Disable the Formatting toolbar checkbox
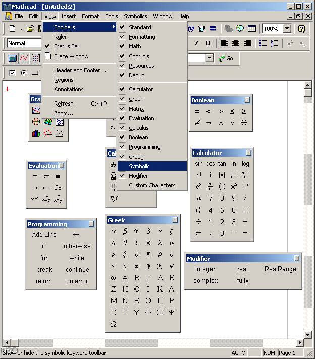Screen dimensions: 315x359 pos(142,37)
